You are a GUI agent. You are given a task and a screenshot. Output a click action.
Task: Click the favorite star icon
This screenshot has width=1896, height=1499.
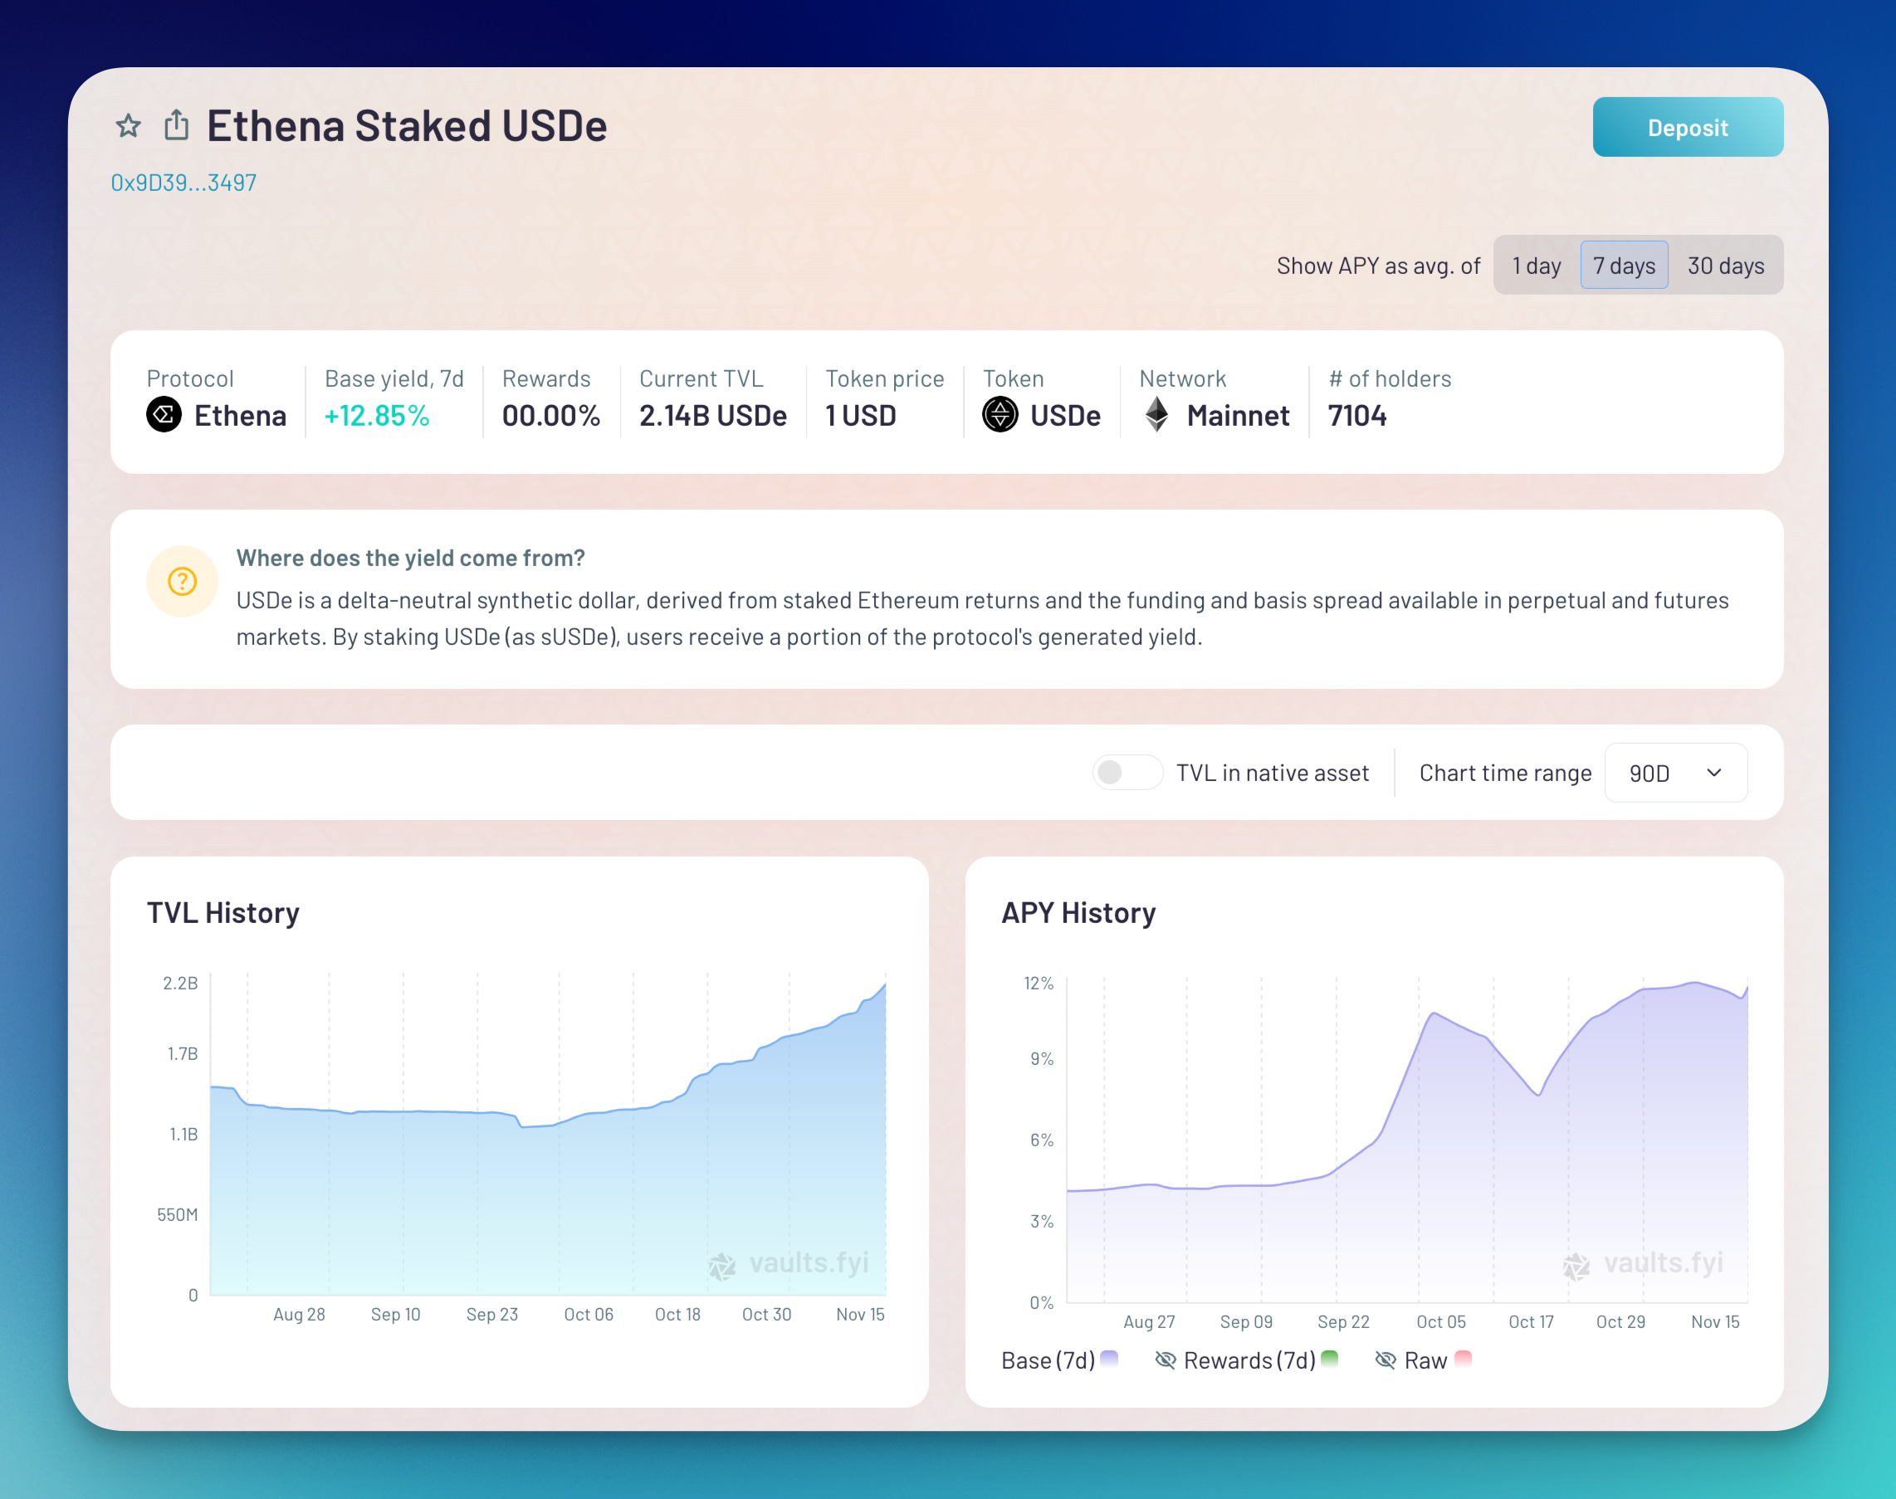[x=128, y=126]
